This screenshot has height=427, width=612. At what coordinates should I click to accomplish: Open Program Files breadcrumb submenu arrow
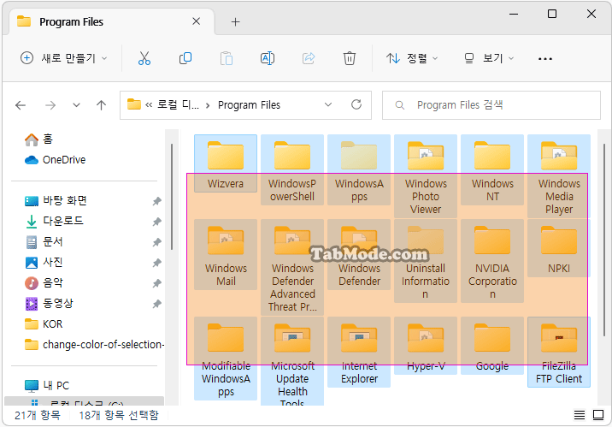[x=208, y=105]
